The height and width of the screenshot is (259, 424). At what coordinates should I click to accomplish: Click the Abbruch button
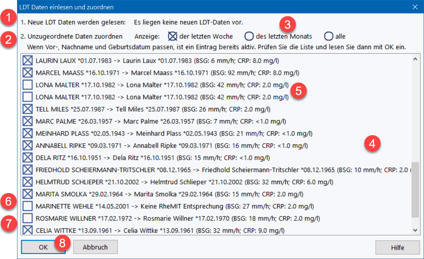pyautogui.click(x=95, y=247)
